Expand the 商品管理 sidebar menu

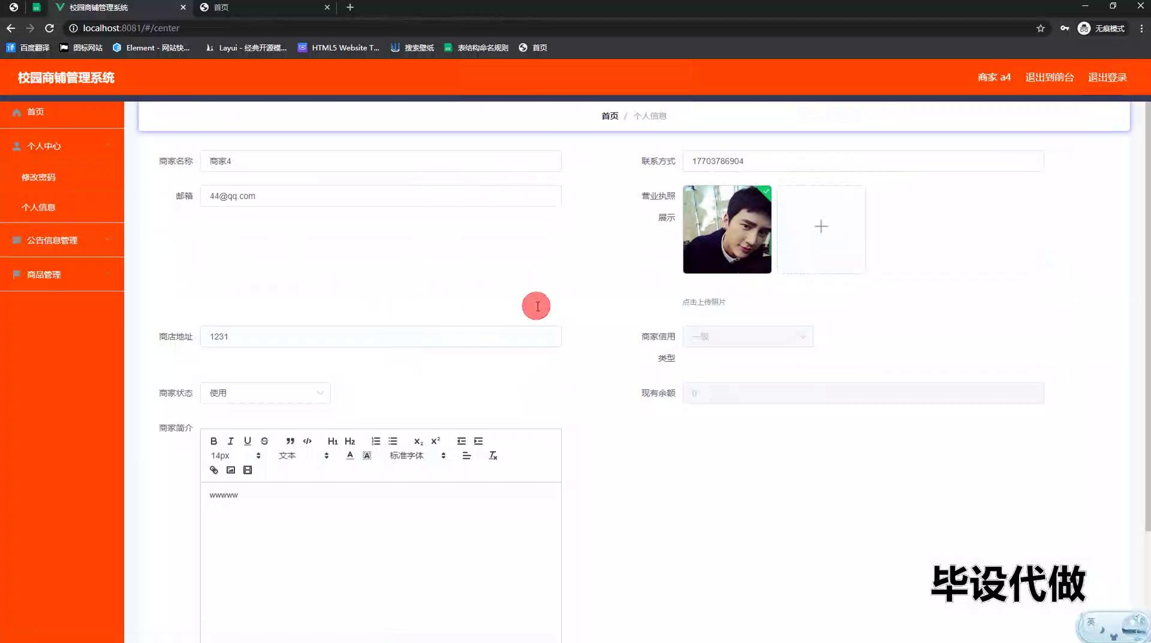coord(62,275)
